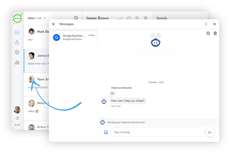The height and width of the screenshot is (152, 230).
Task: Open the chat conversations icon in sidebar
Action: click(x=17, y=32)
